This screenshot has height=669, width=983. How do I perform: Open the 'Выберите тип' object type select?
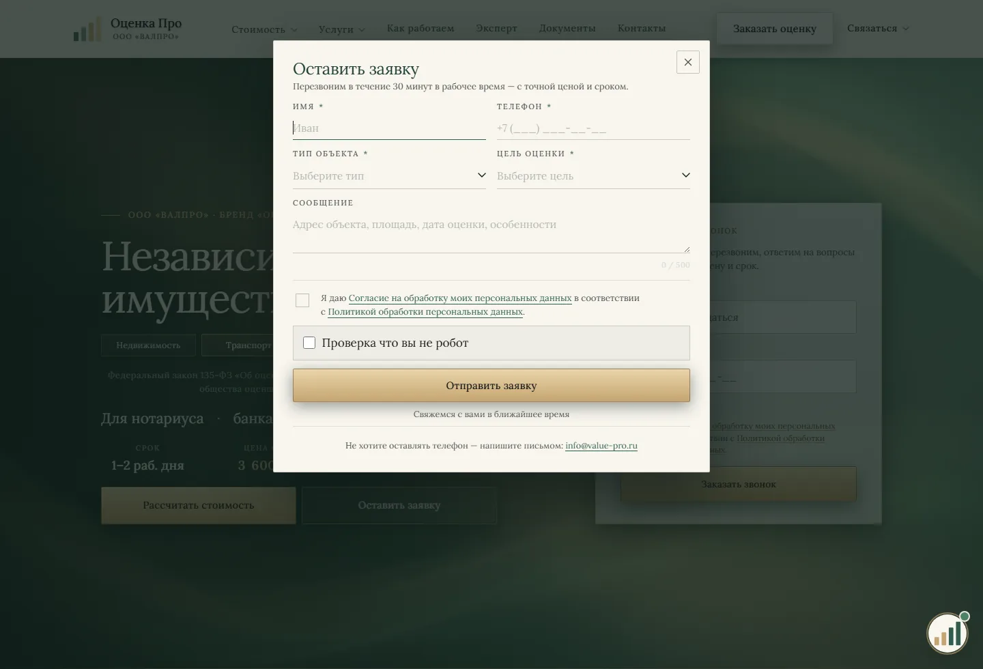389,175
